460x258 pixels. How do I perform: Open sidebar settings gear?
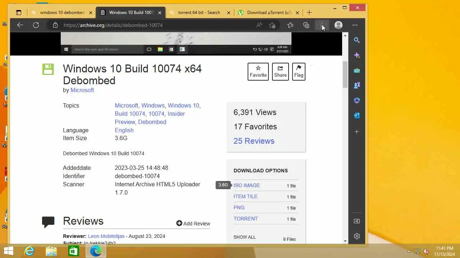click(x=357, y=236)
